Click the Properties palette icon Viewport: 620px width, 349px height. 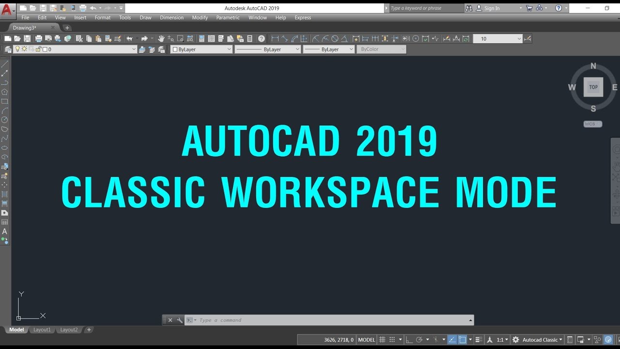(x=201, y=39)
